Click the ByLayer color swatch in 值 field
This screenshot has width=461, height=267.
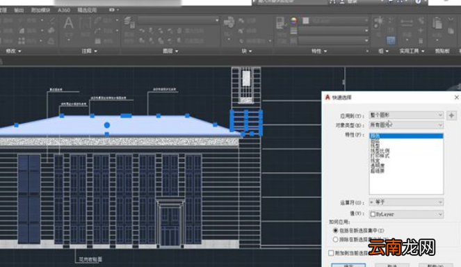373,214
